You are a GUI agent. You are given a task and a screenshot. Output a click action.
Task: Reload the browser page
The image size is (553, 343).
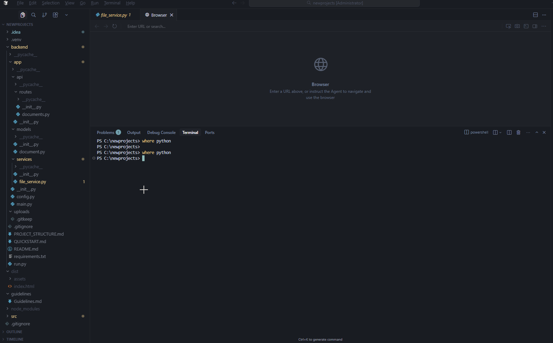pos(115,26)
